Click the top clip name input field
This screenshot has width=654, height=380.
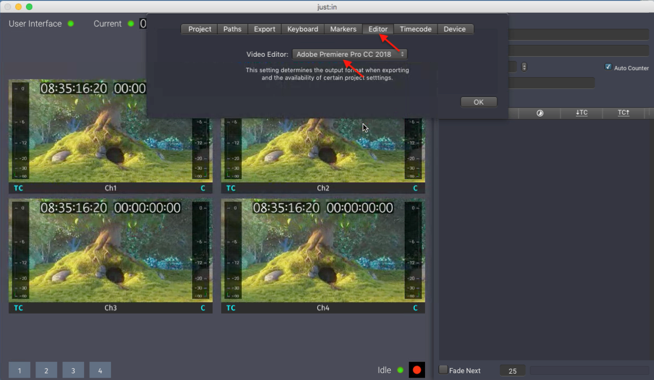[578, 34]
